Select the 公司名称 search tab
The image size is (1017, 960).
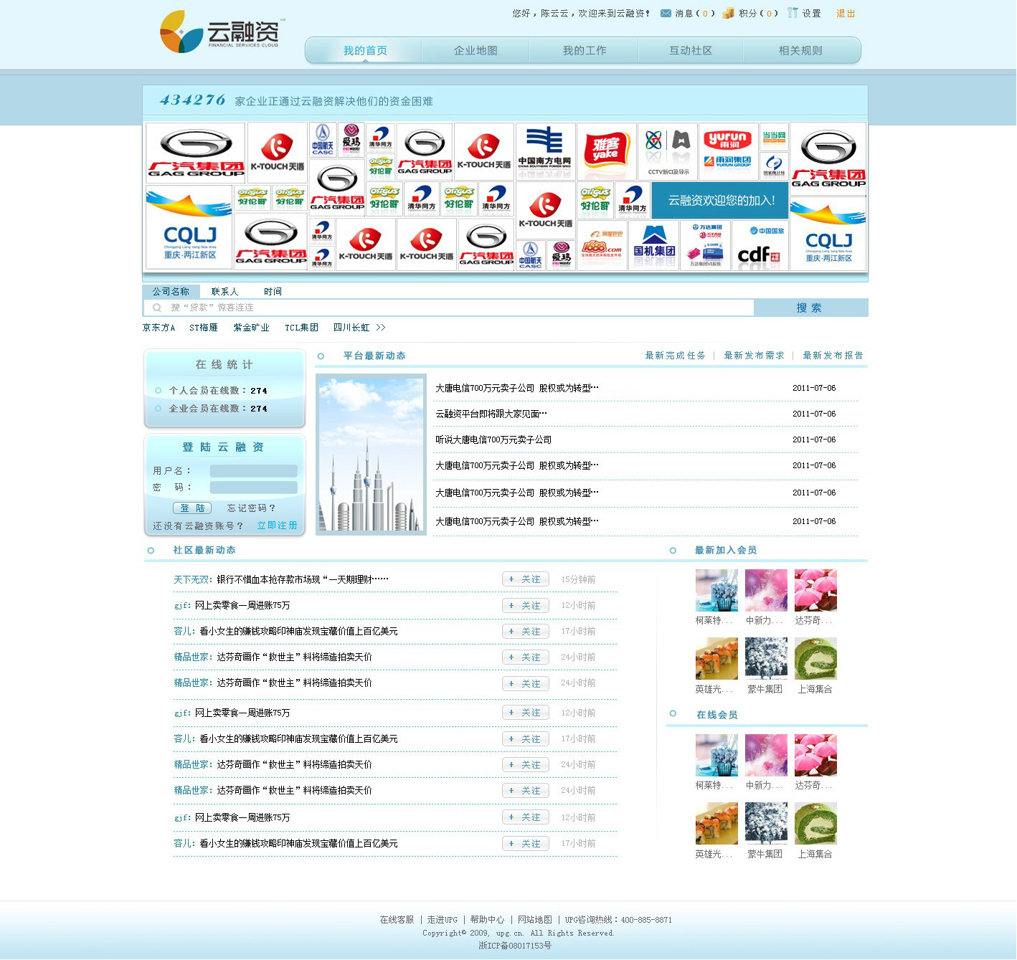[171, 292]
